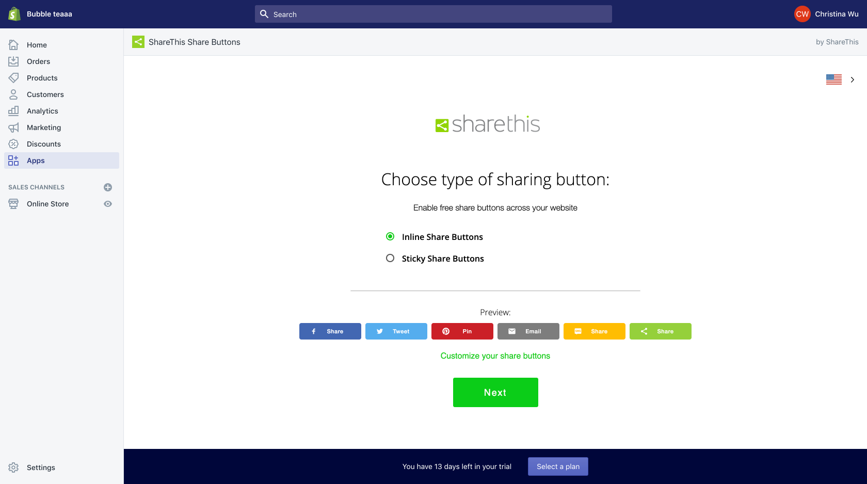Screen dimensions: 867x484
Task: Click the by ShareThis developer link
Action: click(837, 42)
